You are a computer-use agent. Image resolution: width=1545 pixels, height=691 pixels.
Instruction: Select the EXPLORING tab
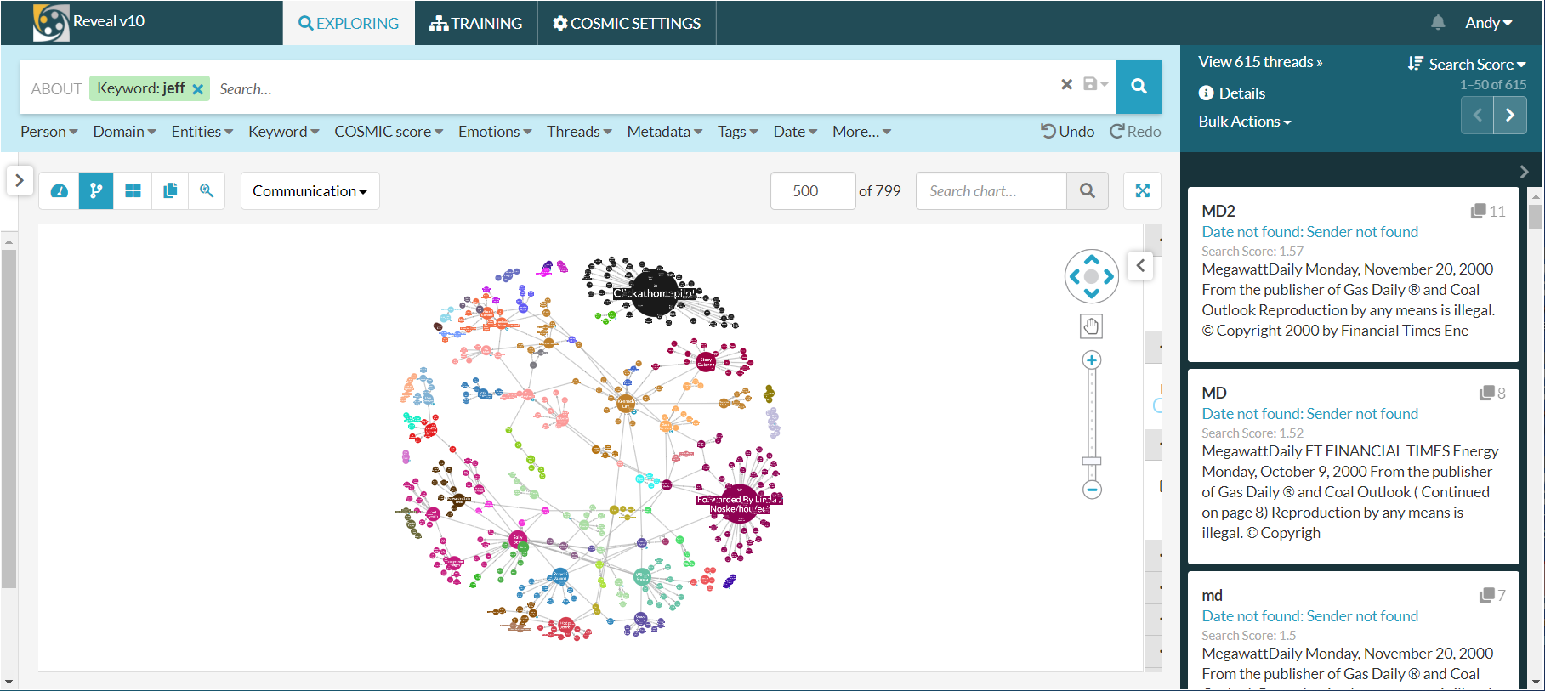click(x=349, y=23)
